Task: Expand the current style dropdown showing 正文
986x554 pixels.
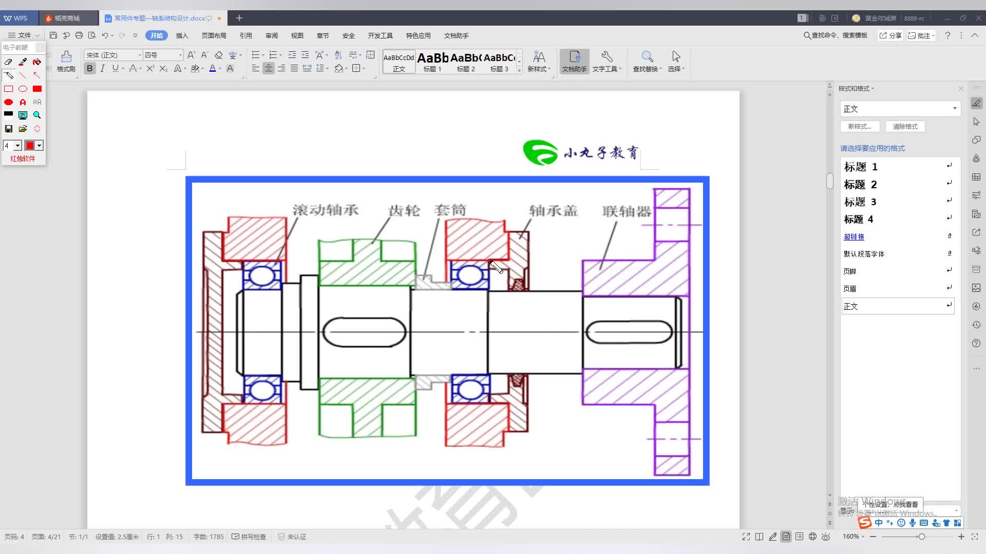Action: tap(954, 109)
